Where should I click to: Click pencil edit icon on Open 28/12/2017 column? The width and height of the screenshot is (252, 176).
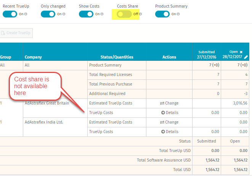click(246, 57)
